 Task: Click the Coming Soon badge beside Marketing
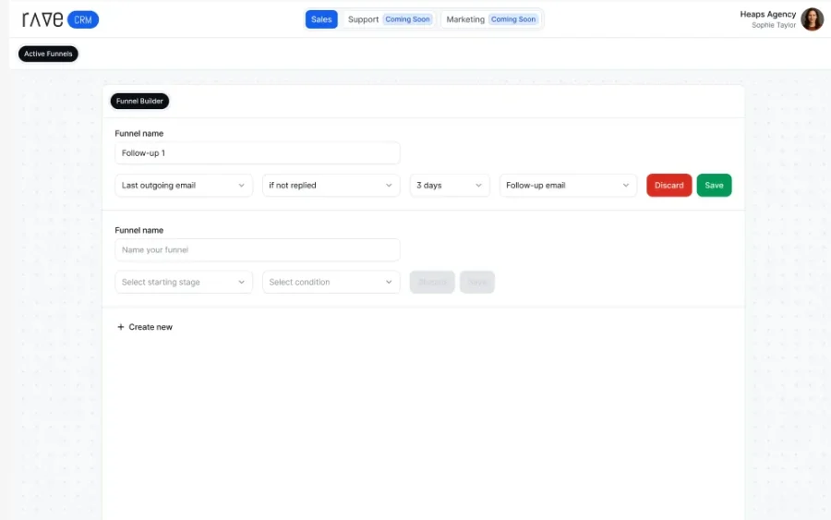(513, 19)
